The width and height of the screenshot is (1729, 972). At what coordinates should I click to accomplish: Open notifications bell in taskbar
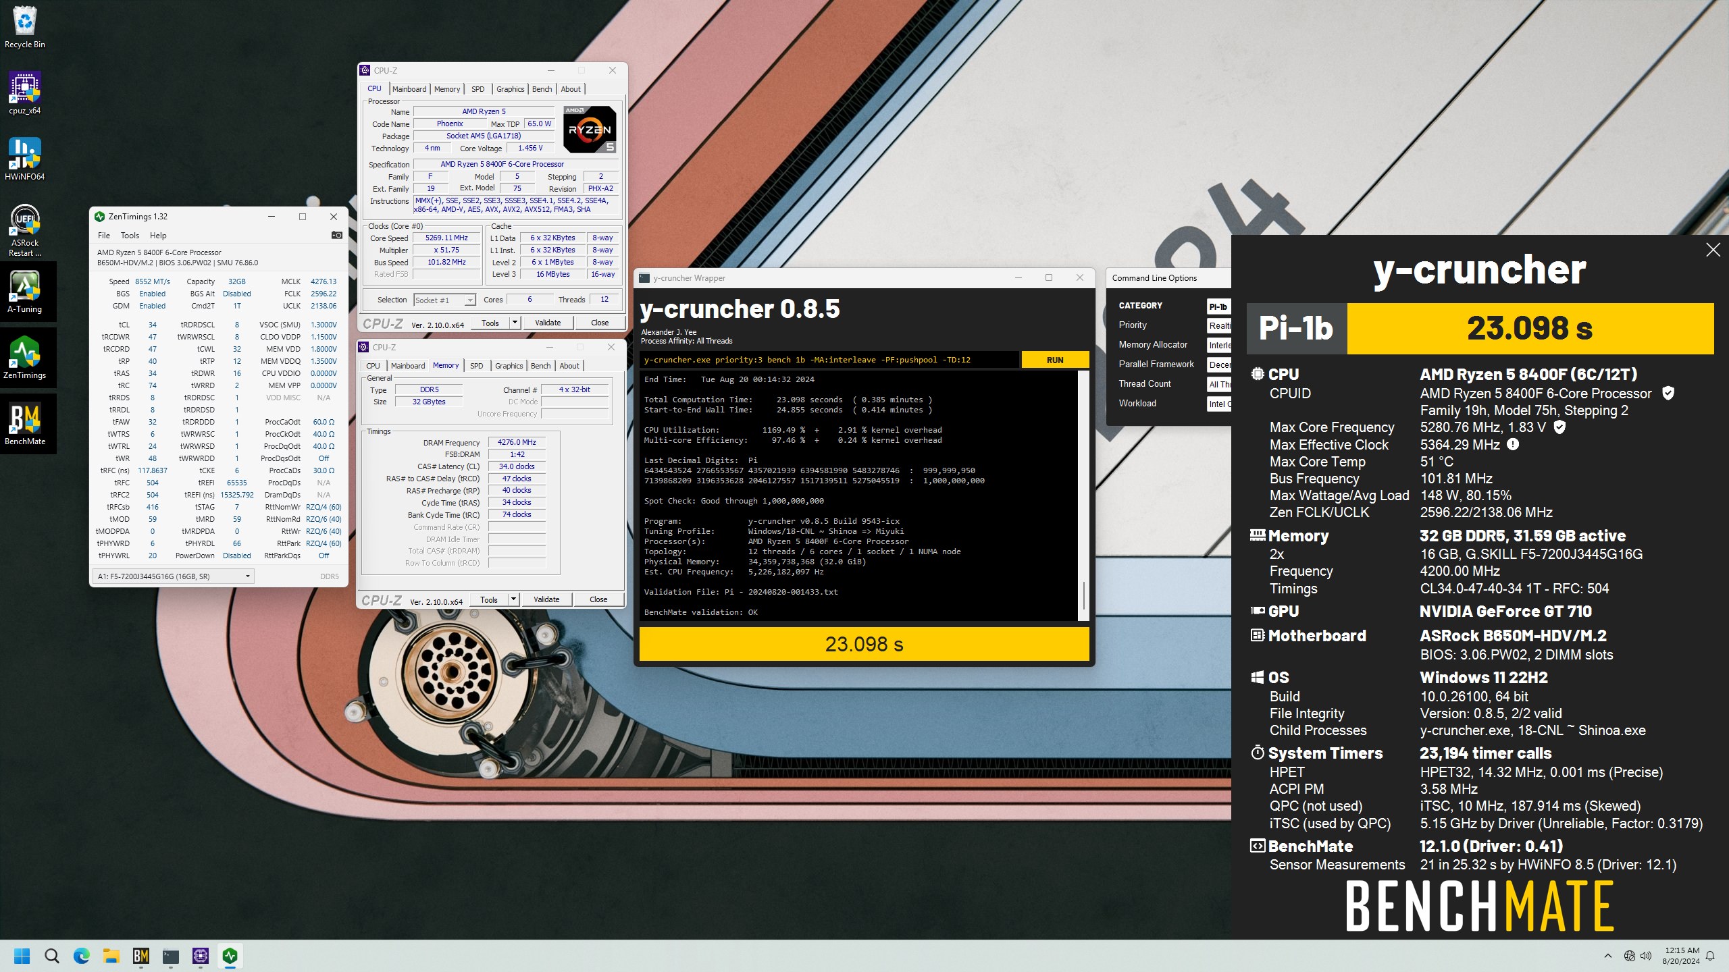coord(1710,956)
